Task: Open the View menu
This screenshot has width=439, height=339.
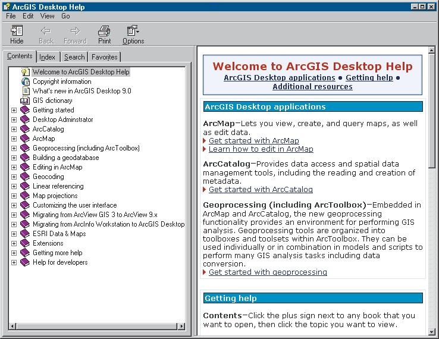Action: [47, 16]
